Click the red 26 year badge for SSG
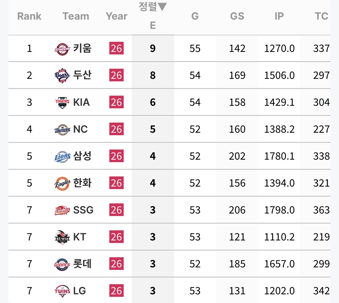 coord(116,210)
